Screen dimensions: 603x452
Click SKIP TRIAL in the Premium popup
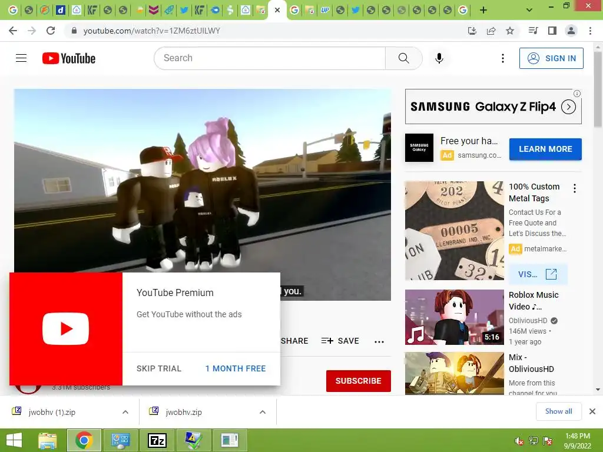pos(159,368)
